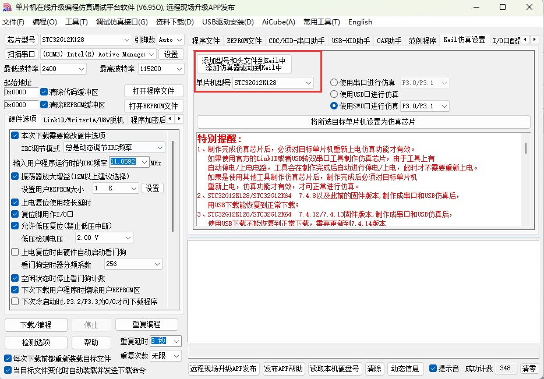This screenshot has height=379, width=544.
Task: Open Link1D/Writer1A/U8W脱机 tab
Action: pyautogui.click(x=83, y=120)
